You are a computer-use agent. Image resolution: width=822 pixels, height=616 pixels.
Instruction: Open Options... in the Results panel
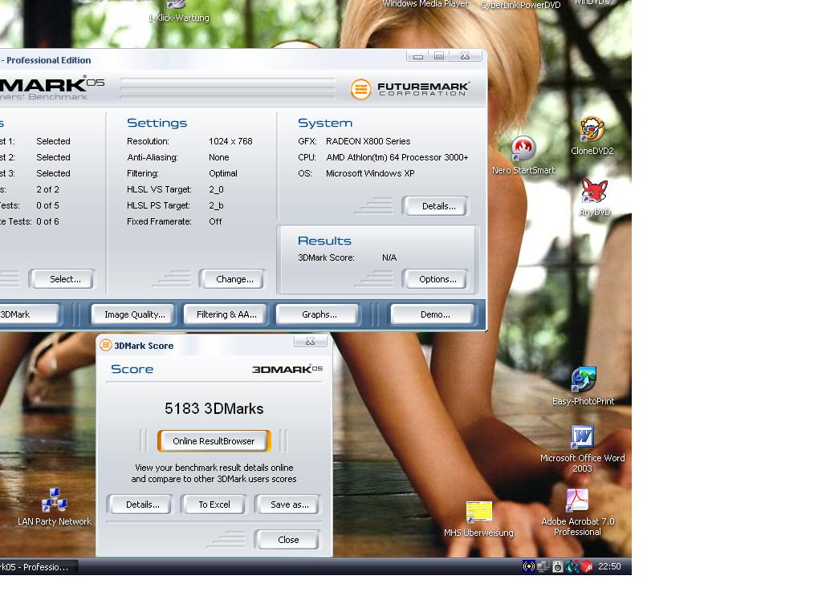435,279
